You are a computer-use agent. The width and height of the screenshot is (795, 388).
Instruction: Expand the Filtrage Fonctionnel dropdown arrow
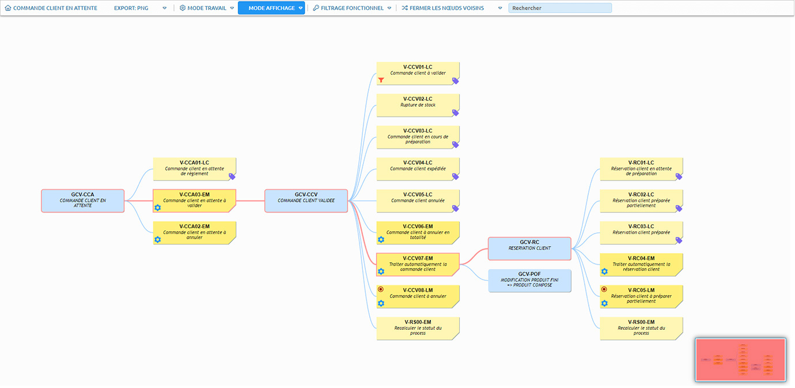tap(389, 8)
